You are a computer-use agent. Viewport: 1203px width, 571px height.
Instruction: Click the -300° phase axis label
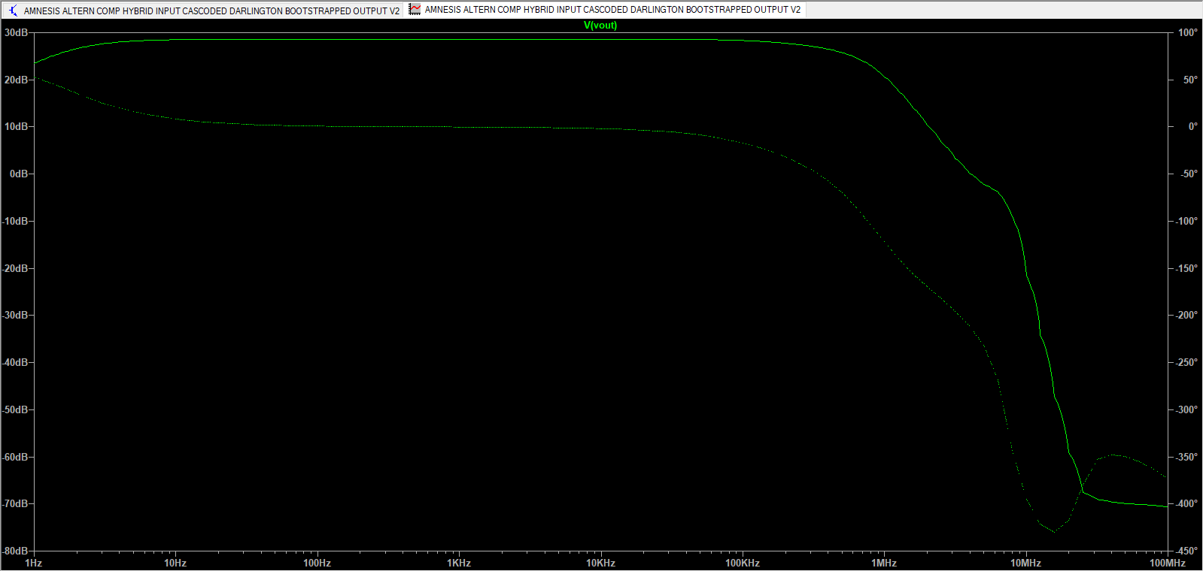point(1187,409)
